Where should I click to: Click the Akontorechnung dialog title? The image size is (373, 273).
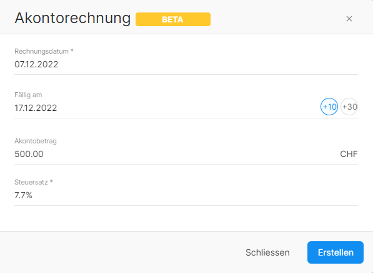(x=72, y=18)
